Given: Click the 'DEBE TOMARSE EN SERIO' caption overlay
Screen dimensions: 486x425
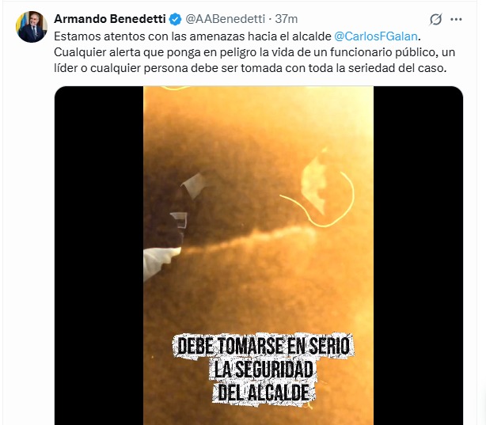Looking at the screenshot, I should [x=264, y=347].
